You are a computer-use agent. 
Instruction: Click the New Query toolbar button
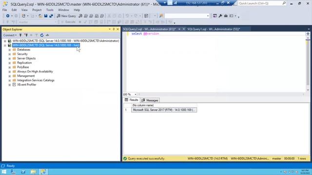66,16
